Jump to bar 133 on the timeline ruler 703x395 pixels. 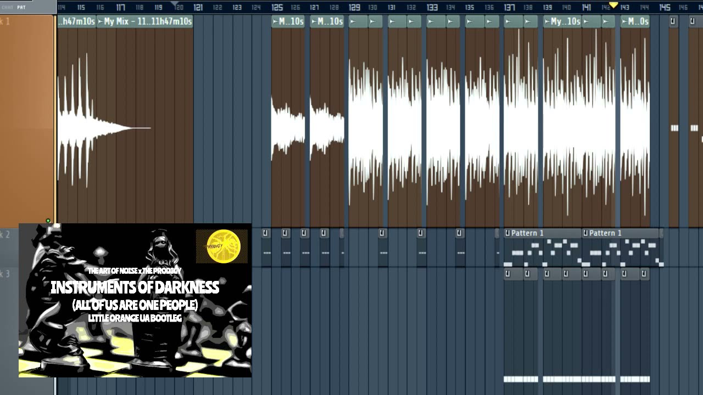click(x=432, y=7)
